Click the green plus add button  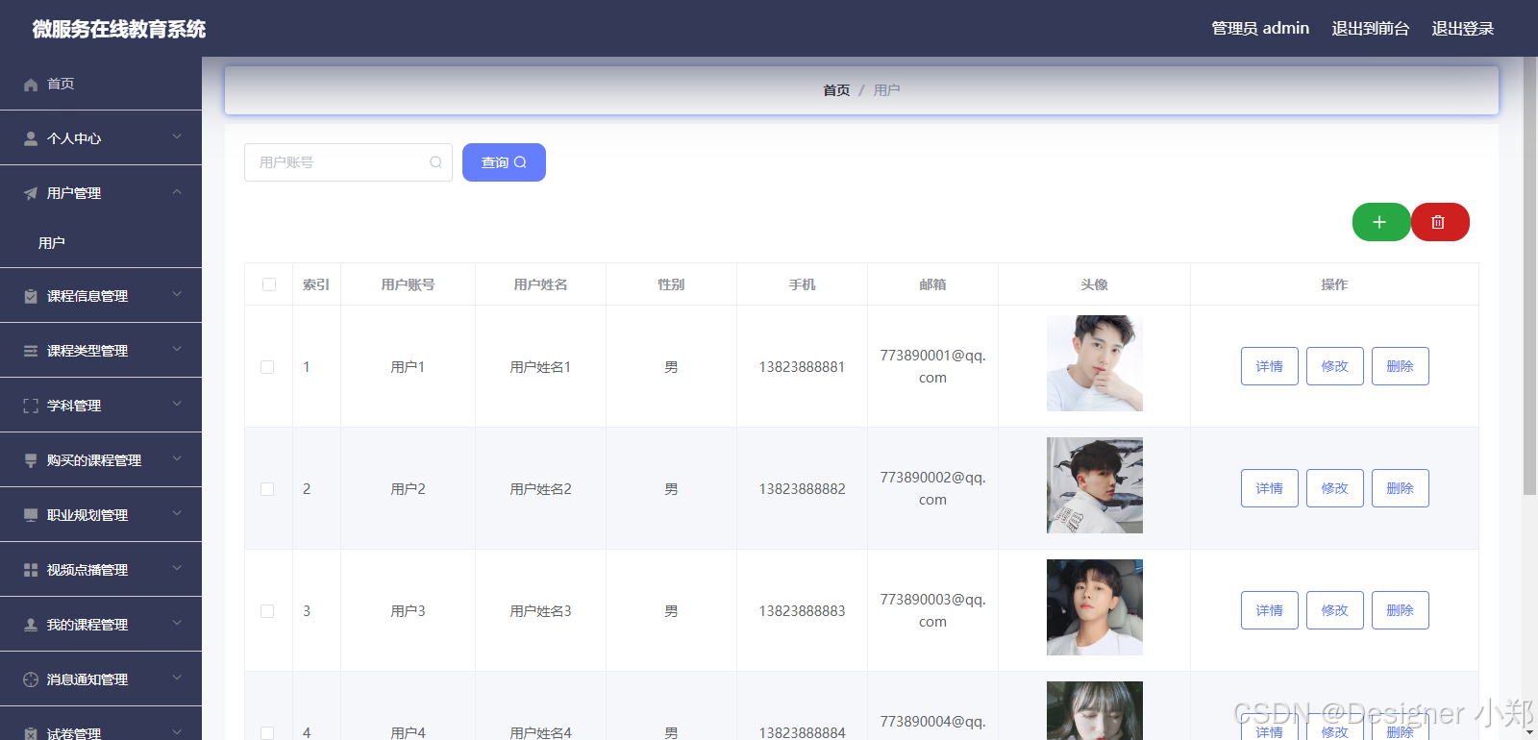pos(1380,222)
